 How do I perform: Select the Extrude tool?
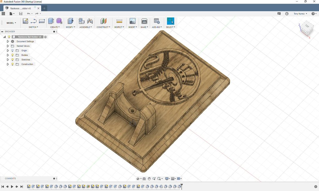click(51, 21)
